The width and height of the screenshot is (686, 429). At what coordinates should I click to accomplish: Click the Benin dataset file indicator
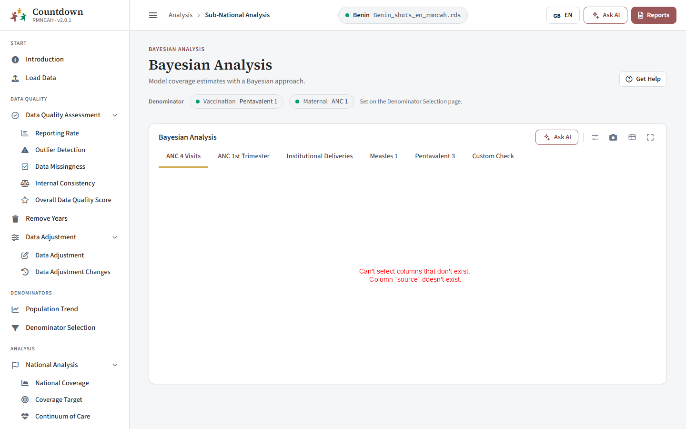pos(403,15)
